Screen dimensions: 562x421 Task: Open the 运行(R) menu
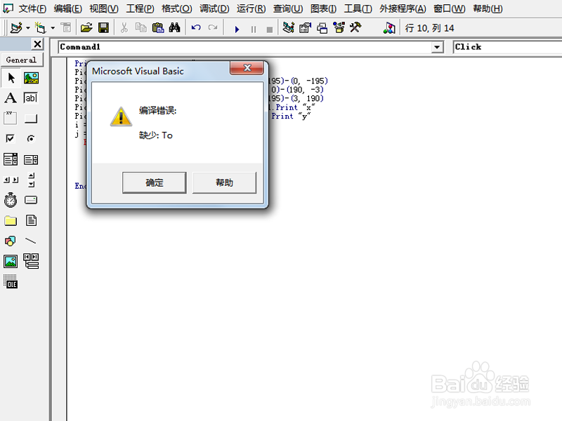251,8
